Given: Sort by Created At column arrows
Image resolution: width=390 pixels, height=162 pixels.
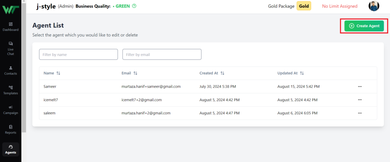Looking at the screenshot, I should (222, 73).
